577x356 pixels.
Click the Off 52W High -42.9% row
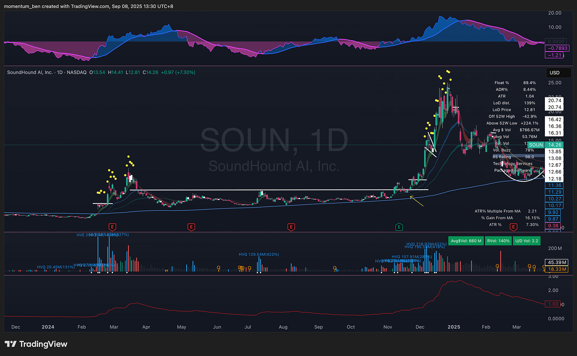coord(513,116)
